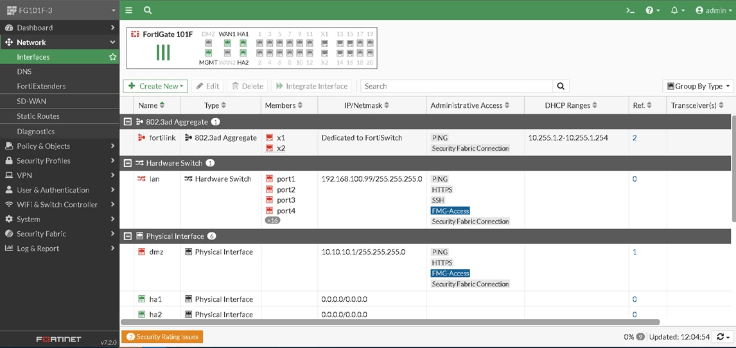Click HA1 port in faceplate diagram
736x348 pixels.
pos(243,43)
